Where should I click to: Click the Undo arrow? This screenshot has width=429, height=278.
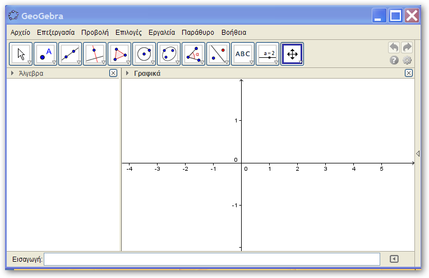[x=394, y=47]
